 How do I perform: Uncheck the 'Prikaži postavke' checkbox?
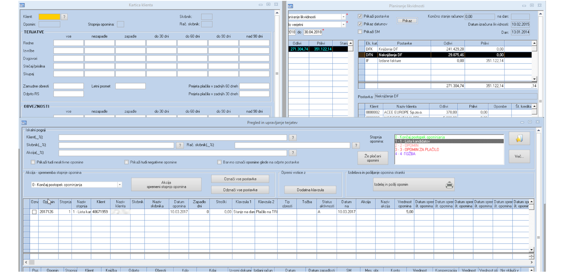[x=360, y=17]
